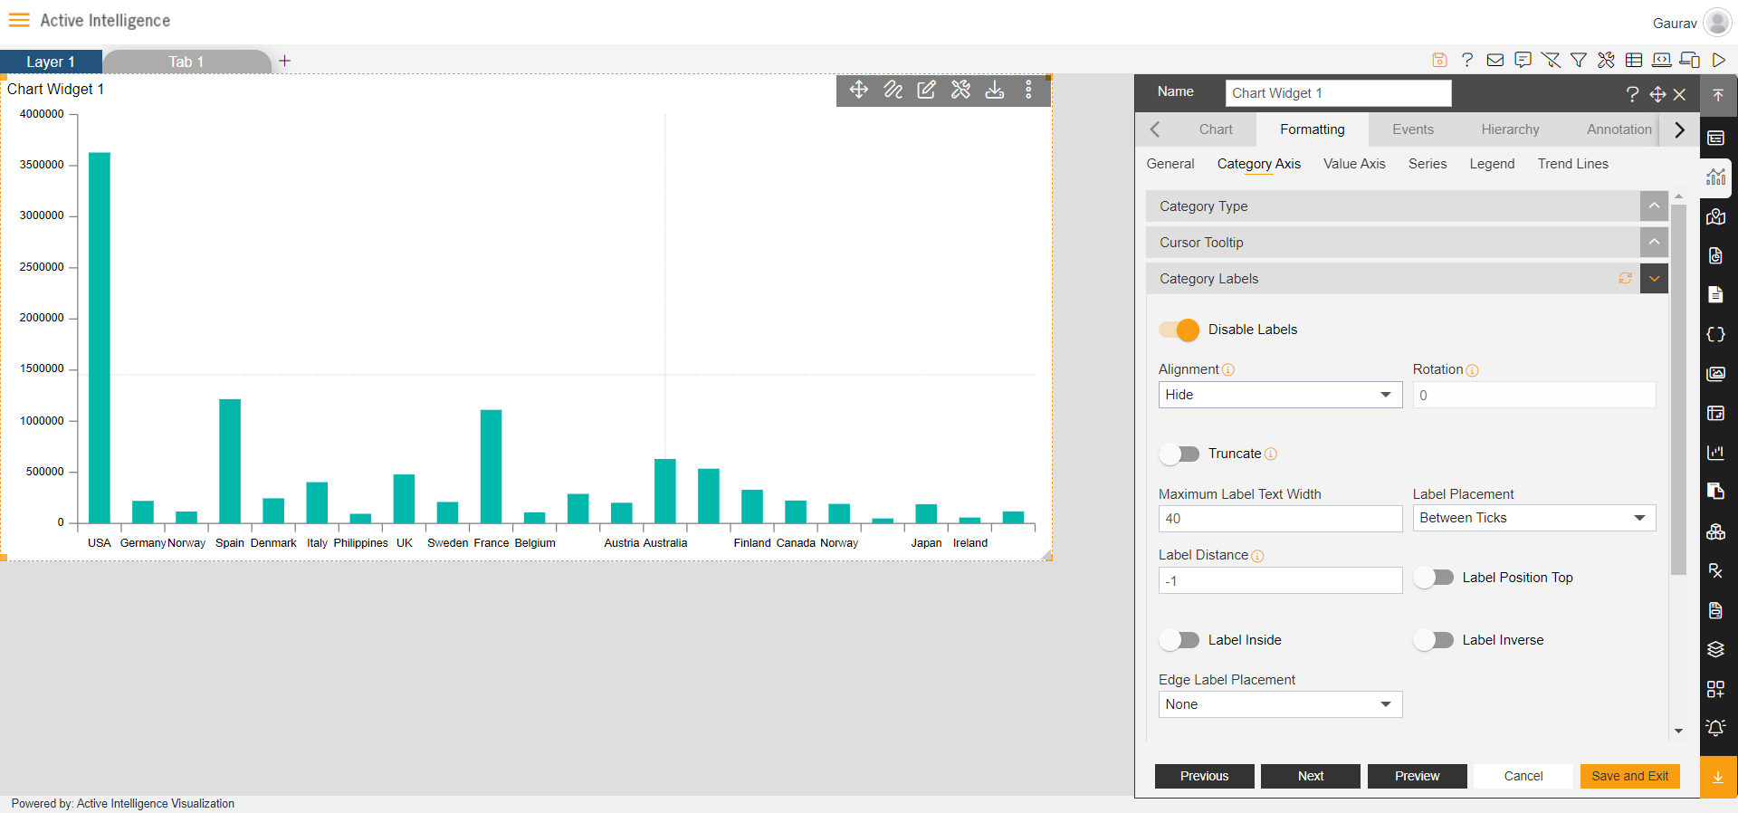Switch to the Hierarchy tab
Screen dimensions: 1738x813
pyautogui.click(x=1510, y=129)
